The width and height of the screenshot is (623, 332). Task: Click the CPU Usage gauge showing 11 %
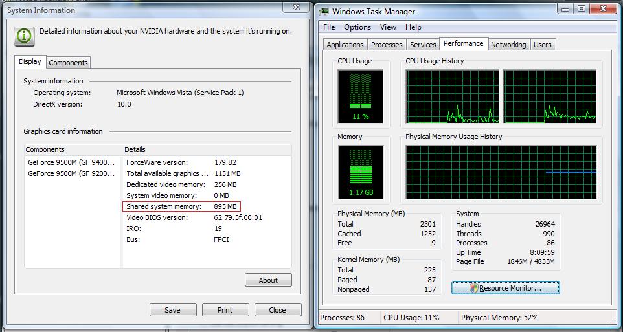(360, 96)
